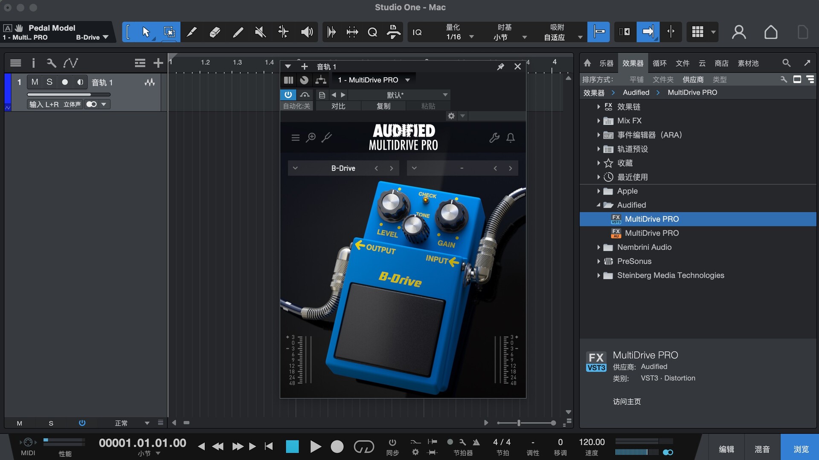Select the Eraser tool
This screenshot has height=460, width=819.
tap(215, 32)
